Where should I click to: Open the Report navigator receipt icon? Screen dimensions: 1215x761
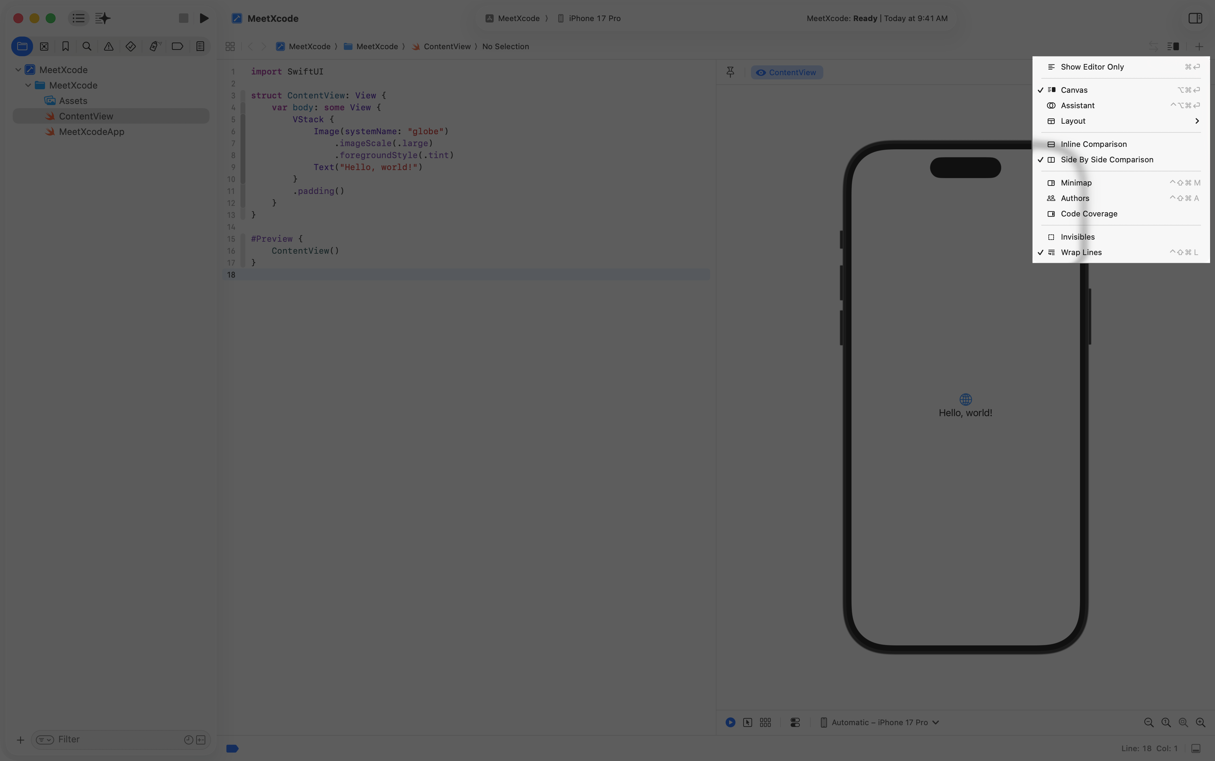(200, 46)
